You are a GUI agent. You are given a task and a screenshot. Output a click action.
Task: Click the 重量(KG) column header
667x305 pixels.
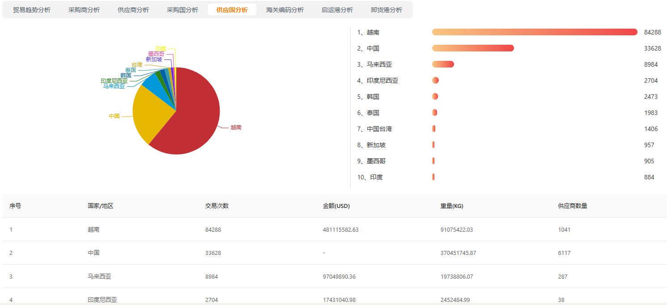pyautogui.click(x=452, y=206)
